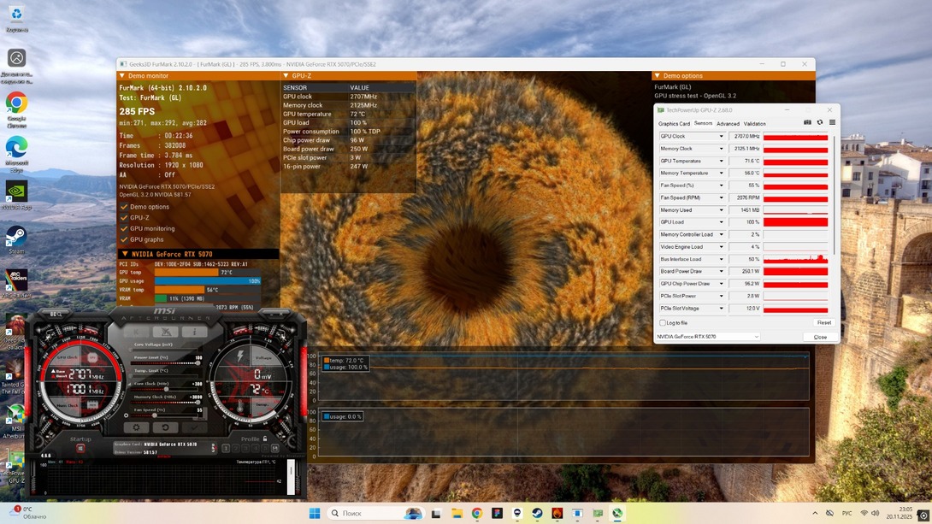Open Steam from the taskbar

tap(537, 514)
